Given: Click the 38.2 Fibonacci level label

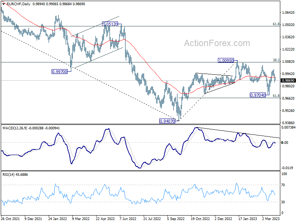Looking at the screenshot, I should [276, 60].
